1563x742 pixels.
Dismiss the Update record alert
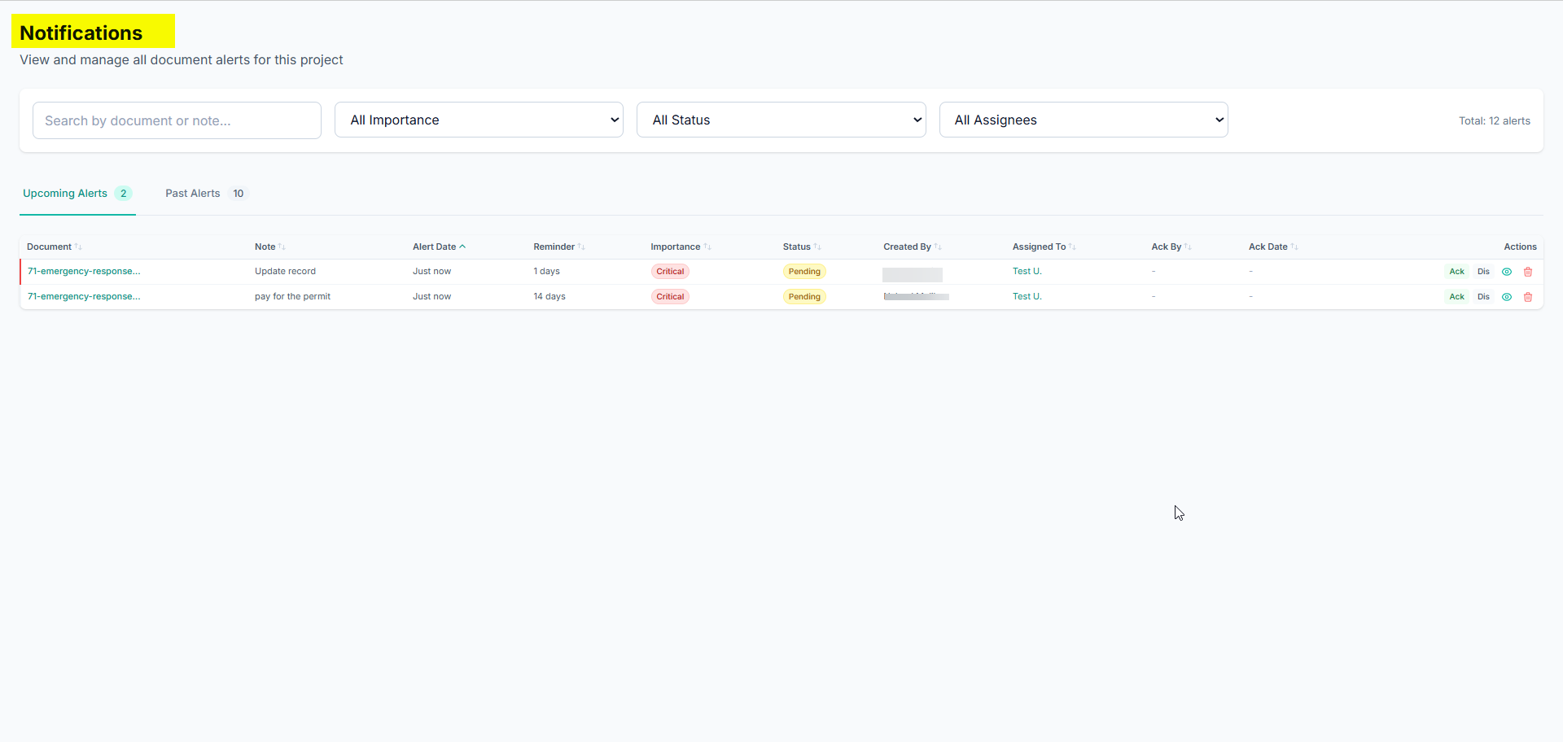pyautogui.click(x=1483, y=272)
